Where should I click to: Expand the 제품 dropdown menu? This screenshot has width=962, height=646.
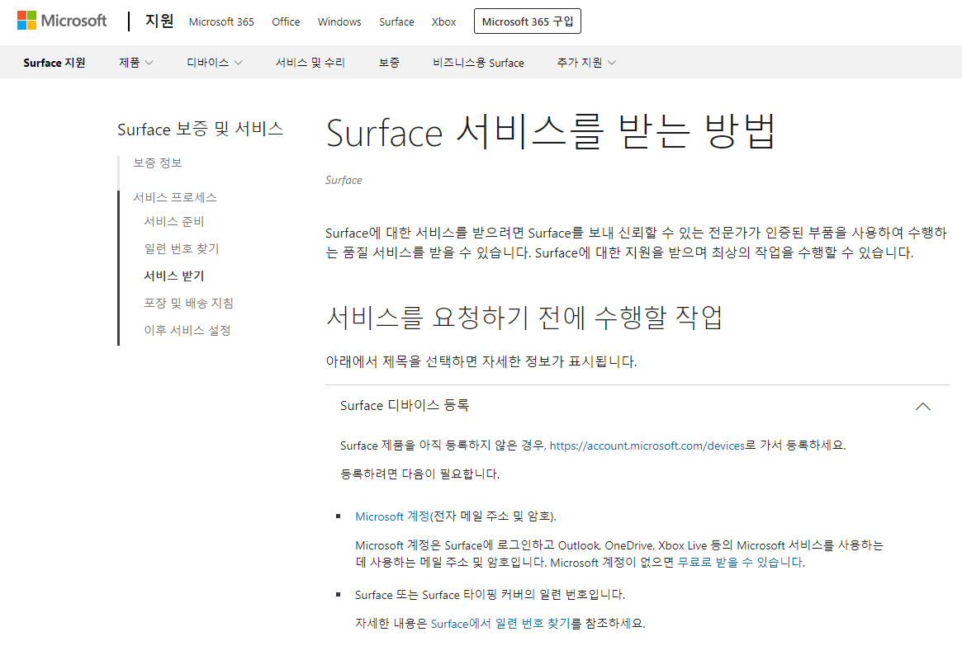click(x=136, y=63)
